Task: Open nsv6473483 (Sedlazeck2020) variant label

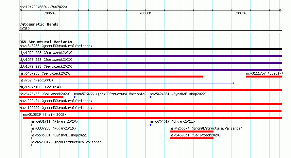Action: coord(45,94)
